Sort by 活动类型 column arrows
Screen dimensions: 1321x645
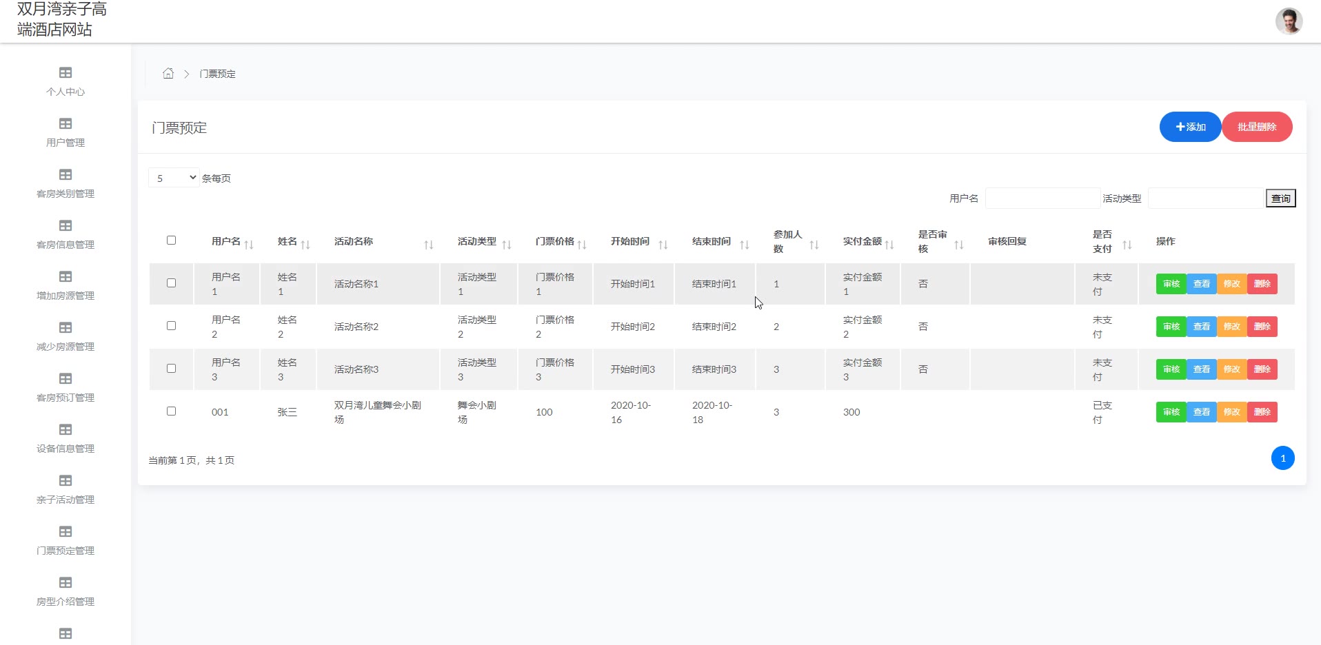tap(507, 245)
